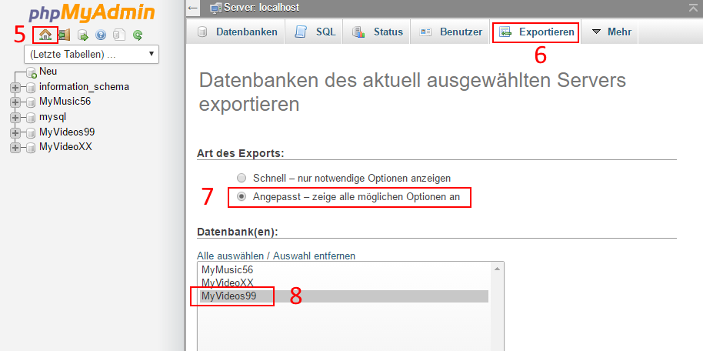Select MyVideos99 in the export database list

pos(345,296)
